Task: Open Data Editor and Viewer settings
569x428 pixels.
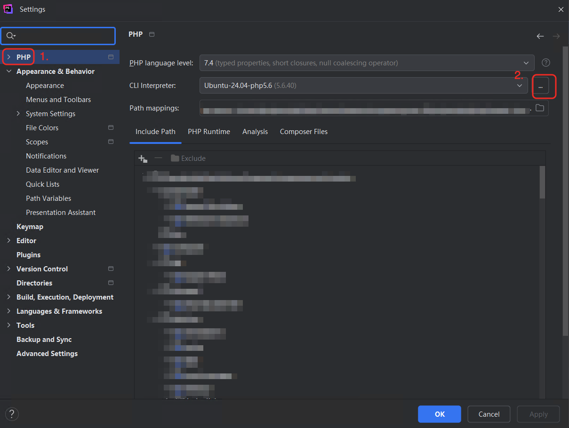Action: point(62,170)
